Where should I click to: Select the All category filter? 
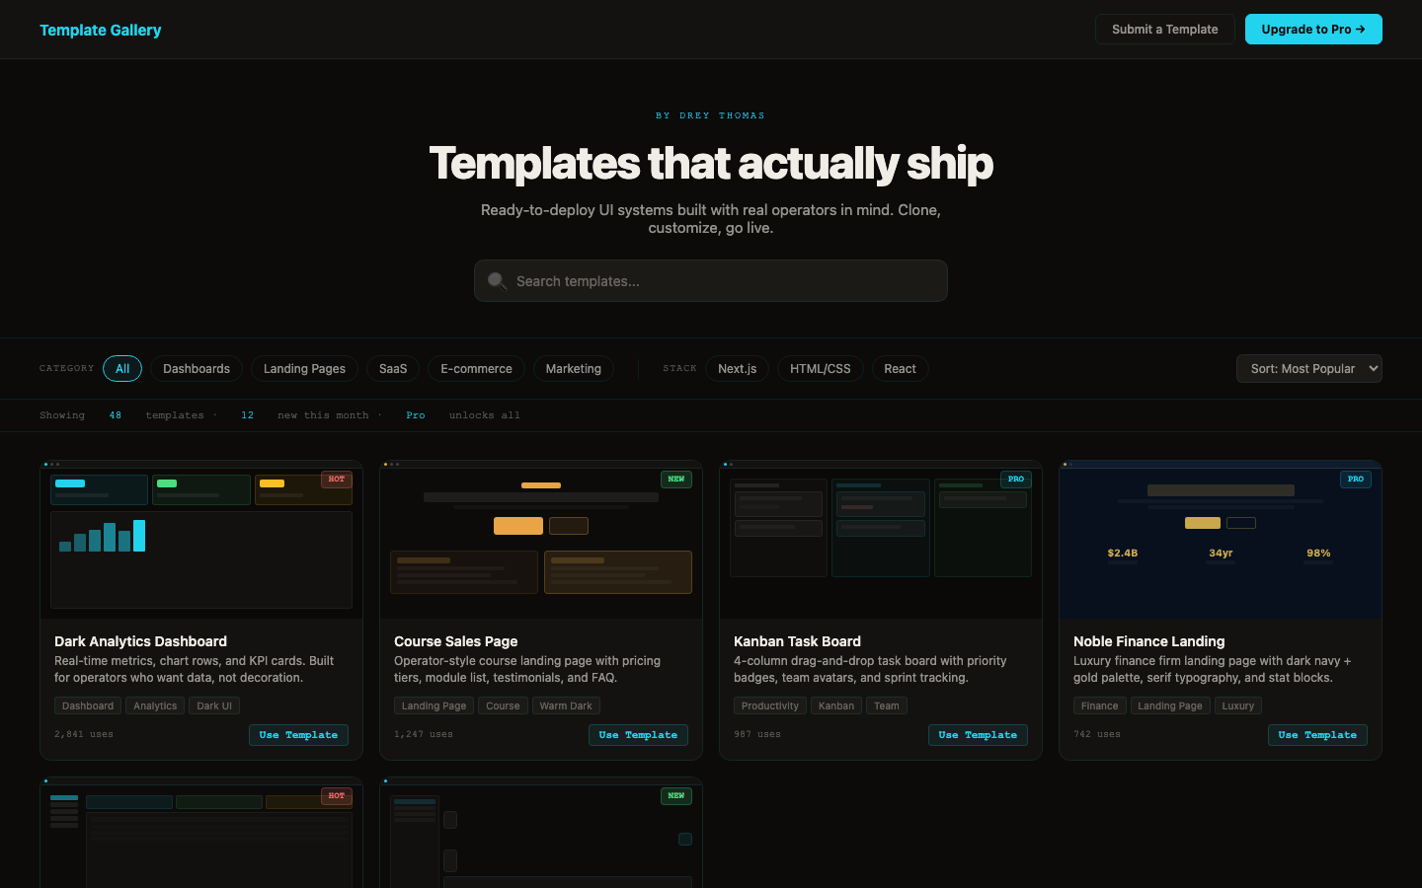(122, 369)
